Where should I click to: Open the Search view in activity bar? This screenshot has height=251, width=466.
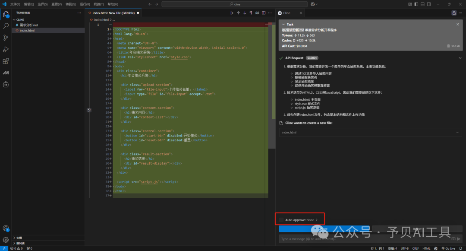[6, 26]
